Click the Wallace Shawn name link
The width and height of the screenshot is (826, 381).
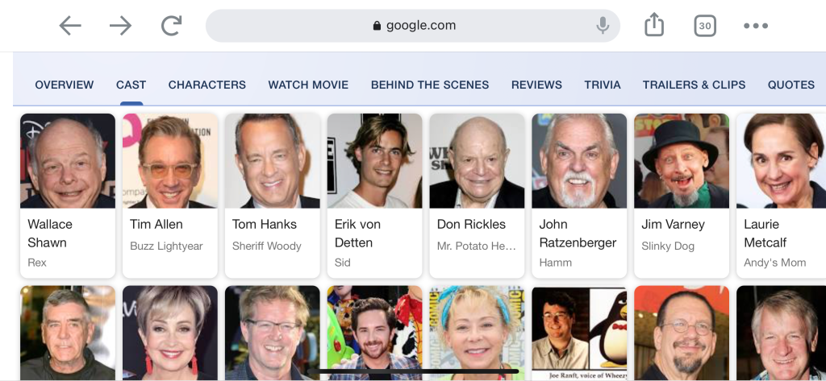(x=50, y=233)
